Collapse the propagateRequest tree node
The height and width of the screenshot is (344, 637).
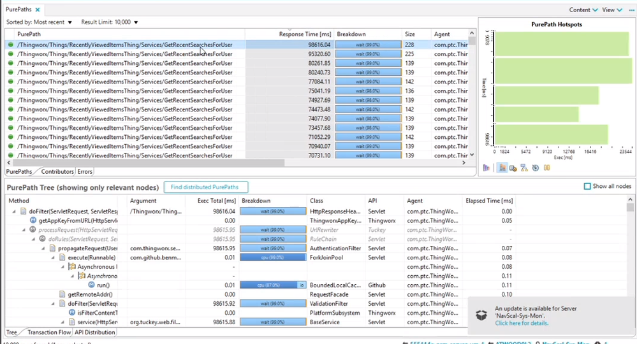click(x=43, y=248)
